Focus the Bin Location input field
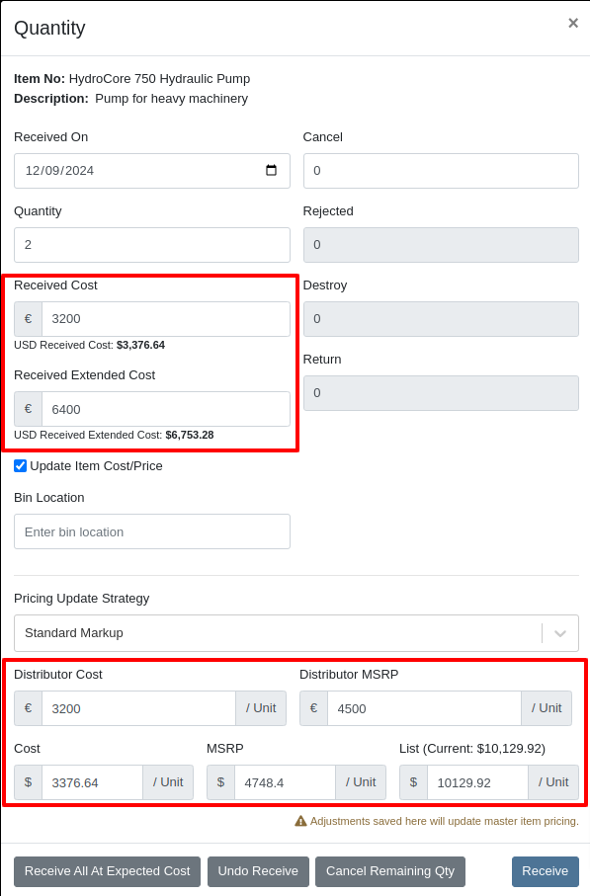 coord(152,531)
